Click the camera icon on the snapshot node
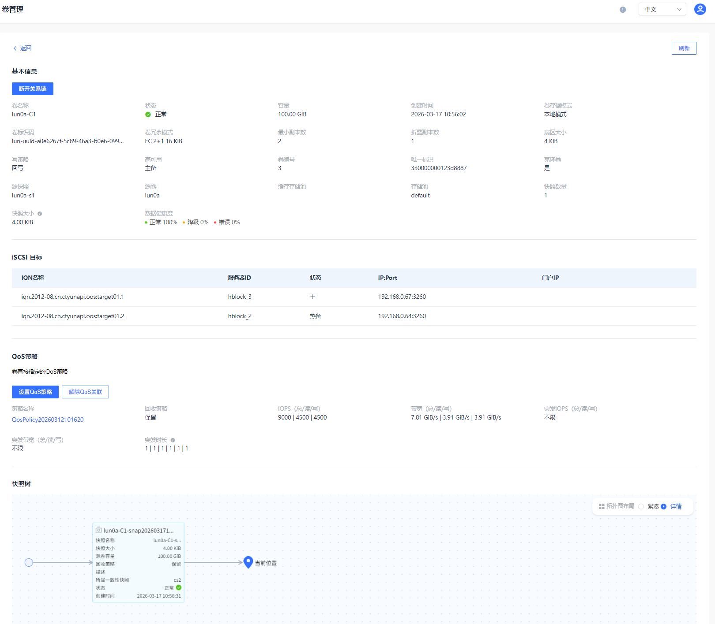The height and width of the screenshot is (624, 715). tap(99, 530)
